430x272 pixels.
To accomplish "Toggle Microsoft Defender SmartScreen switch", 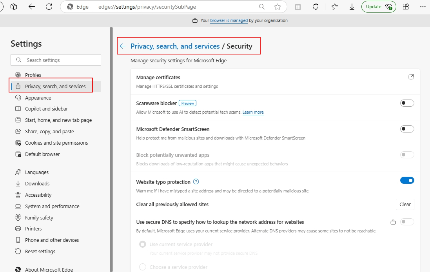I will click(x=407, y=129).
